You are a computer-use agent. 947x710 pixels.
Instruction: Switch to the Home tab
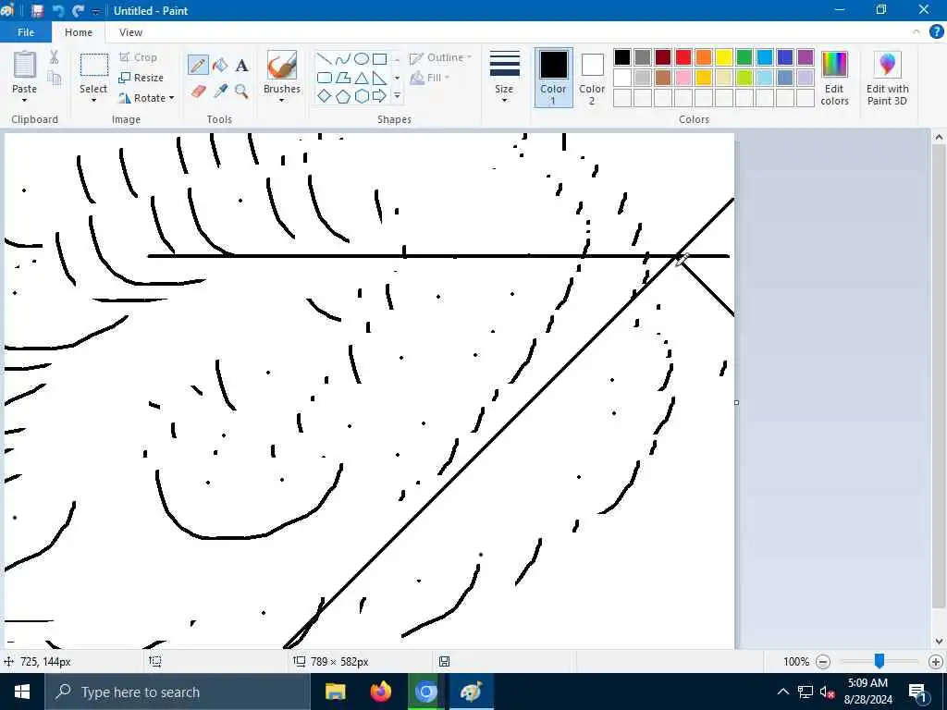79,32
